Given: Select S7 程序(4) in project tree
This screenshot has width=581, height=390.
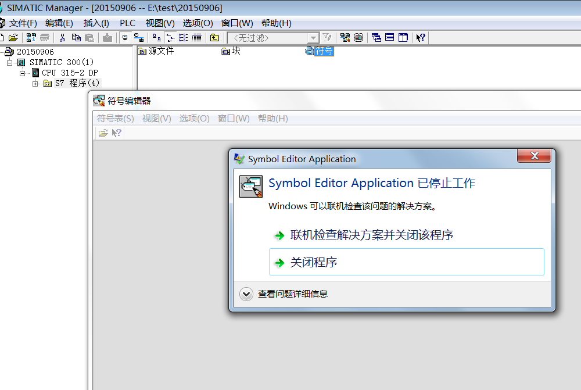Looking at the screenshot, I should tap(77, 83).
